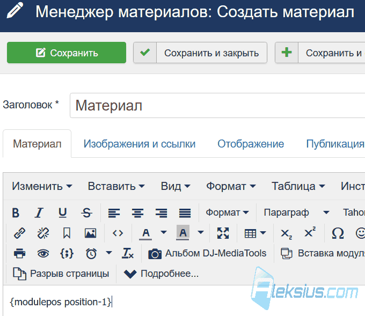Insert an image using the picture icon
Image resolution: width=365 pixels, height=316 pixels.
tap(90, 233)
